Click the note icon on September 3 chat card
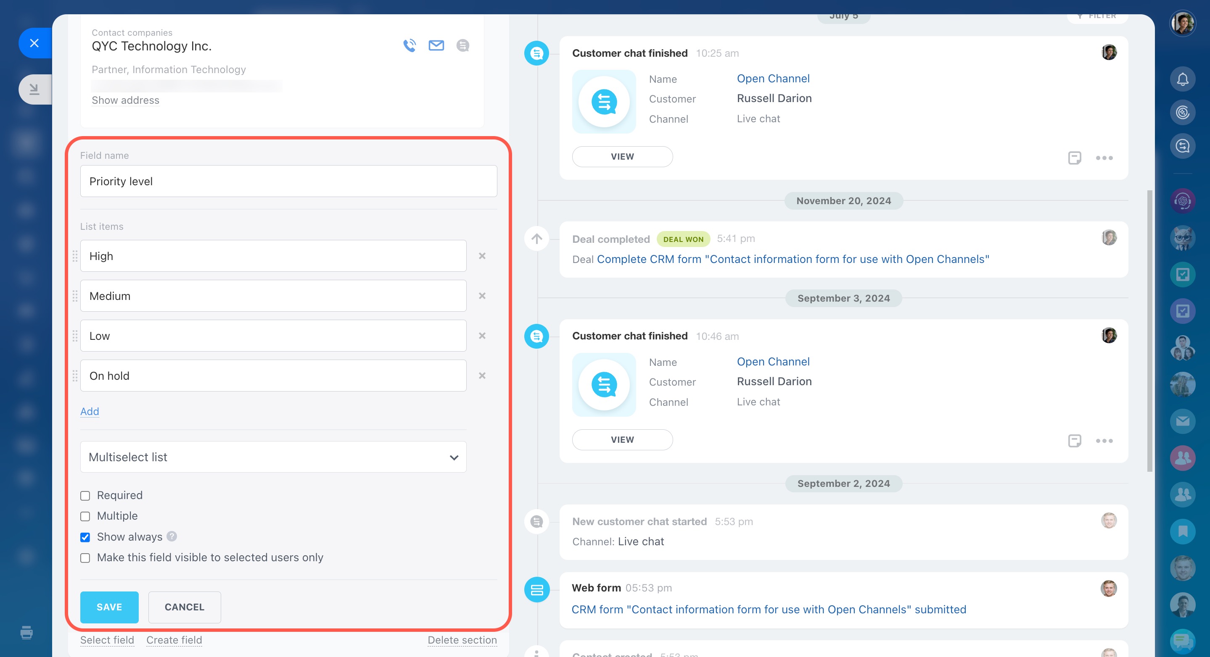The height and width of the screenshot is (657, 1210). pyautogui.click(x=1074, y=441)
